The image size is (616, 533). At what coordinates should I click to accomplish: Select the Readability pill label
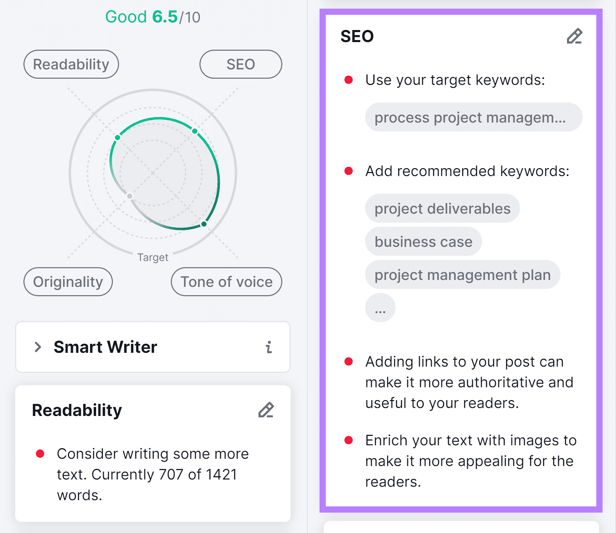click(71, 64)
